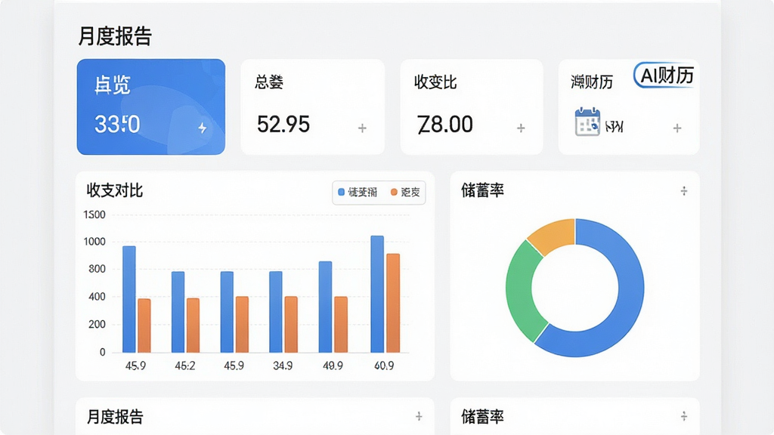The width and height of the screenshot is (774, 435).
Task: Click the 46:2 x-axis label
Action: pos(185,366)
